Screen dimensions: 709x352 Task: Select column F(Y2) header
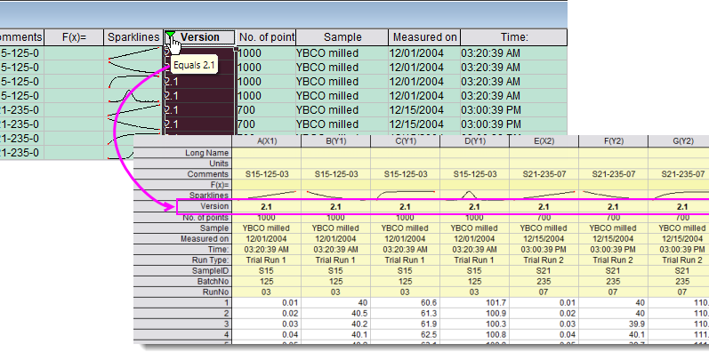(613, 141)
